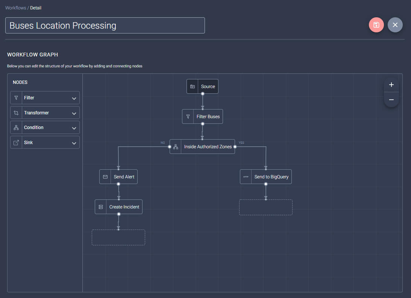Image resolution: width=411 pixels, height=298 pixels.
Task: Expand the Condition node list
Action: [x=74, y=128]
